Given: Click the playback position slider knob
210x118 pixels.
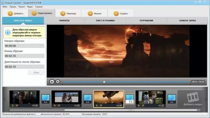Looking at the screenshot, I should pos(104,82).
